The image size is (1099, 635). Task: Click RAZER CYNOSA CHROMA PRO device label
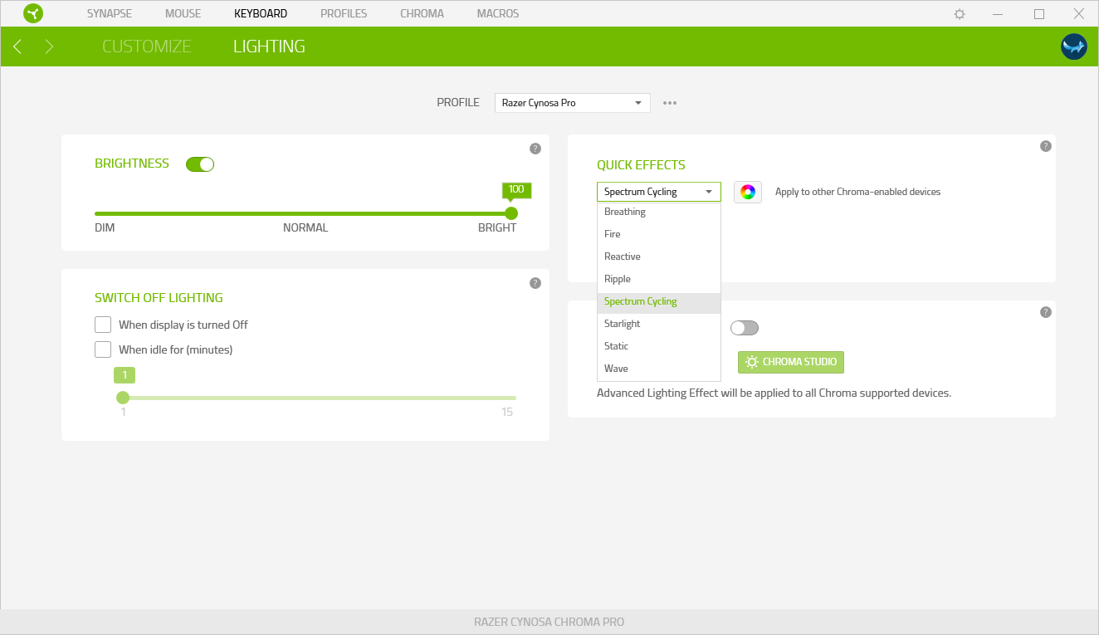click(549, 622)
